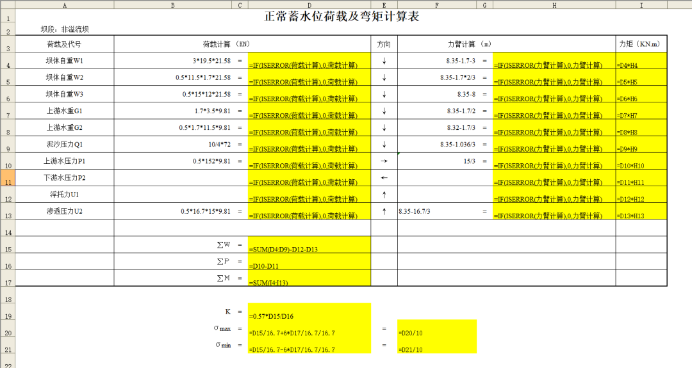Select cell 浮托力U1
The width and height of the screenshot is (692, 368).
[65, 195]
